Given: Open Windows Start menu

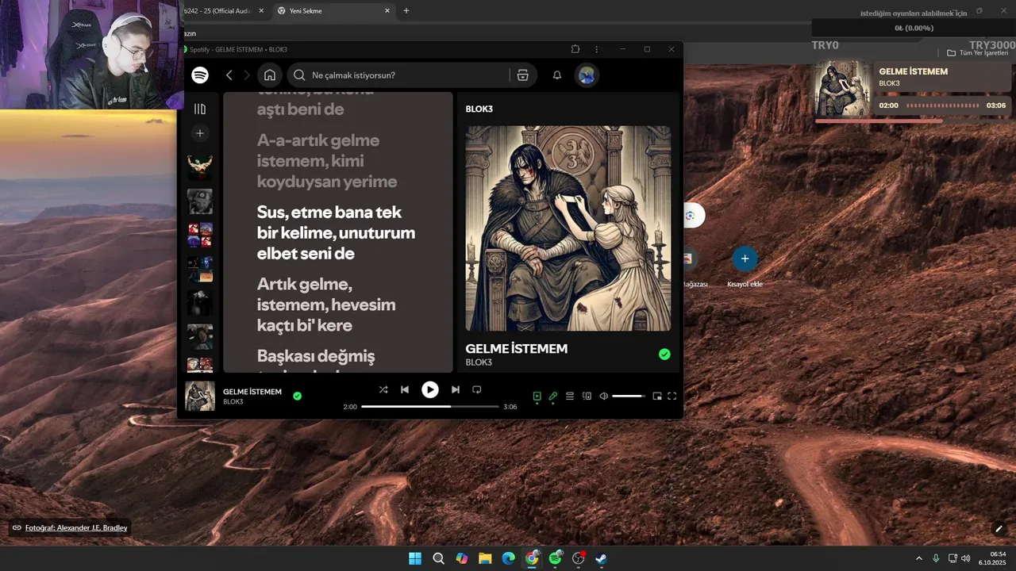Looking at the screenshot, I should click(x=415, y=558).
